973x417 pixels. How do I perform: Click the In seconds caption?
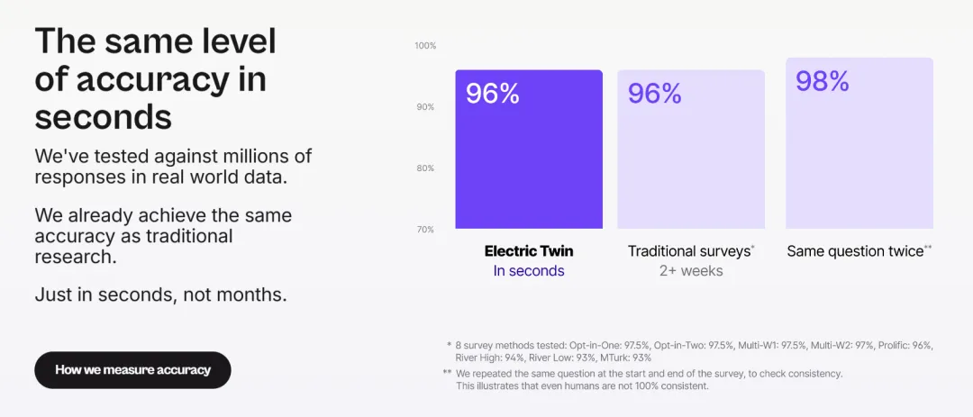pyautogui.click(x=529, y=271)
